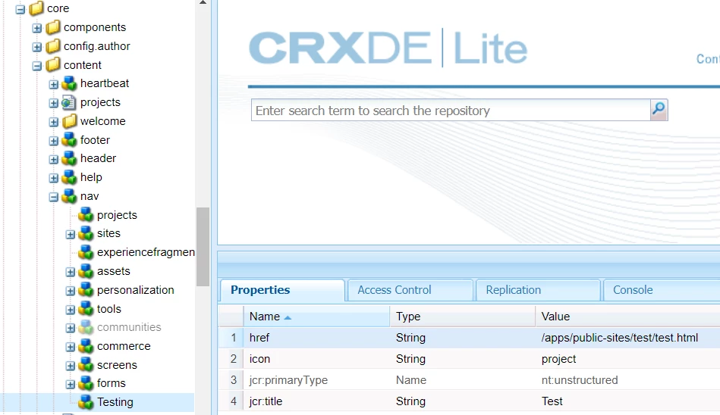
Task: Expand the tools node
Action: pos(70,310)
